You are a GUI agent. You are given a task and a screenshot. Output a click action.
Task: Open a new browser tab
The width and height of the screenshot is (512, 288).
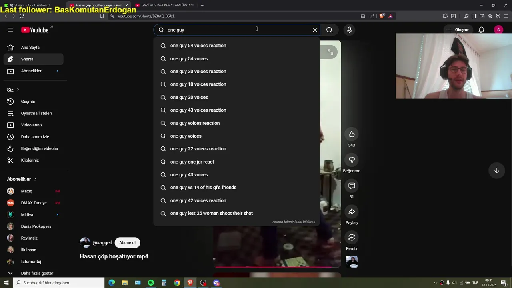(202, 5)
